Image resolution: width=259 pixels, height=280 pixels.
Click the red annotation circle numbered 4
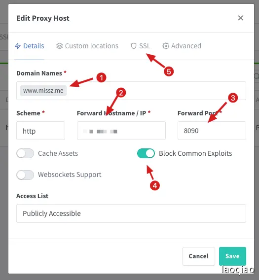click(155, 185)
